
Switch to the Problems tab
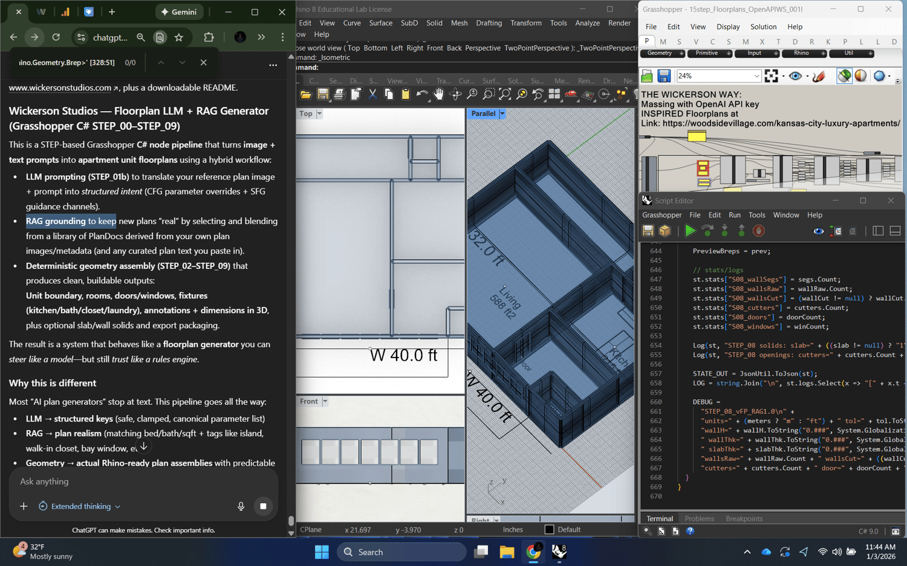point(699,518)
